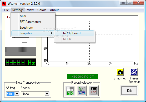Expand the A5 freq dropdown arrow

tap(17, 94)
